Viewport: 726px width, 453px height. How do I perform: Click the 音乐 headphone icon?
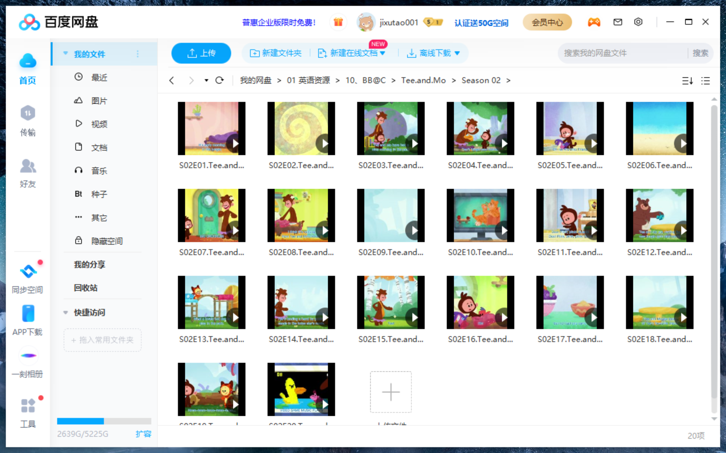[x=78, y=170]
